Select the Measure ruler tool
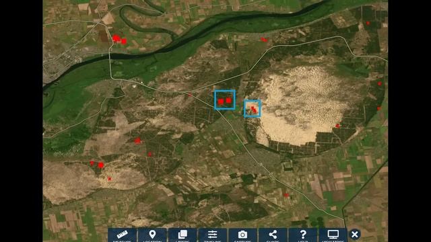Screen dimensions: 431x242 point(122,235)
